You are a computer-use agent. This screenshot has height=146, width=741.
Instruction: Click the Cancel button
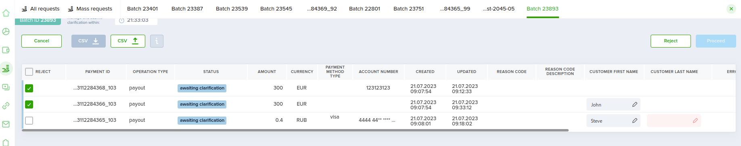coord(42,41)
